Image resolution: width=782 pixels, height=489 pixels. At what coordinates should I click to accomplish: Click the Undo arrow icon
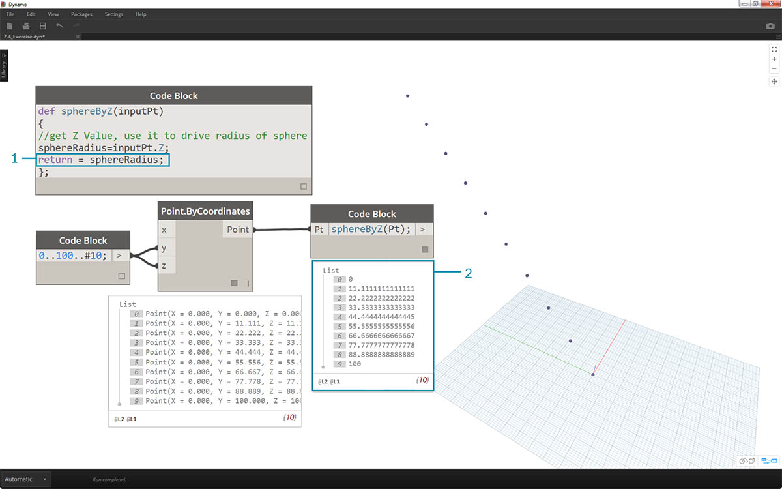(x=60, y=26)
